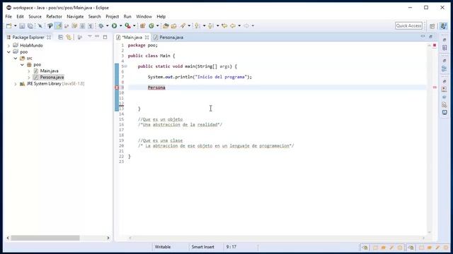The image size is (453, 254).
Task: Click the Package Explorer horizontal scrollbar
Action: [45, 238]
